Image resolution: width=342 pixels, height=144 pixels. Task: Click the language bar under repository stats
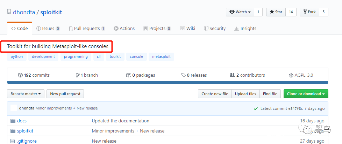point(168,83)
